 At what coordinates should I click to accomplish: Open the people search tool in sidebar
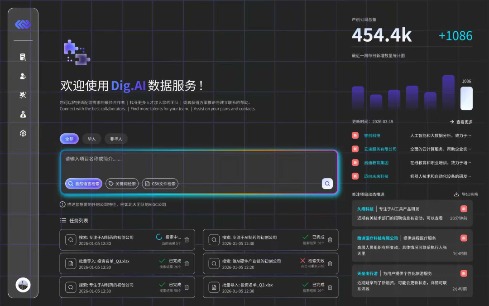pyautogui.click(x=23, y=76)
